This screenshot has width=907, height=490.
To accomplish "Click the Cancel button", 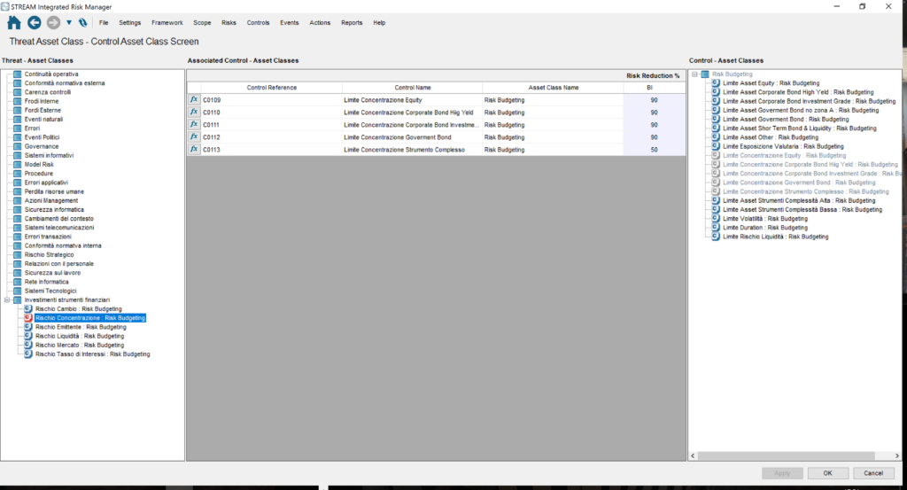I will click(873, 473).
